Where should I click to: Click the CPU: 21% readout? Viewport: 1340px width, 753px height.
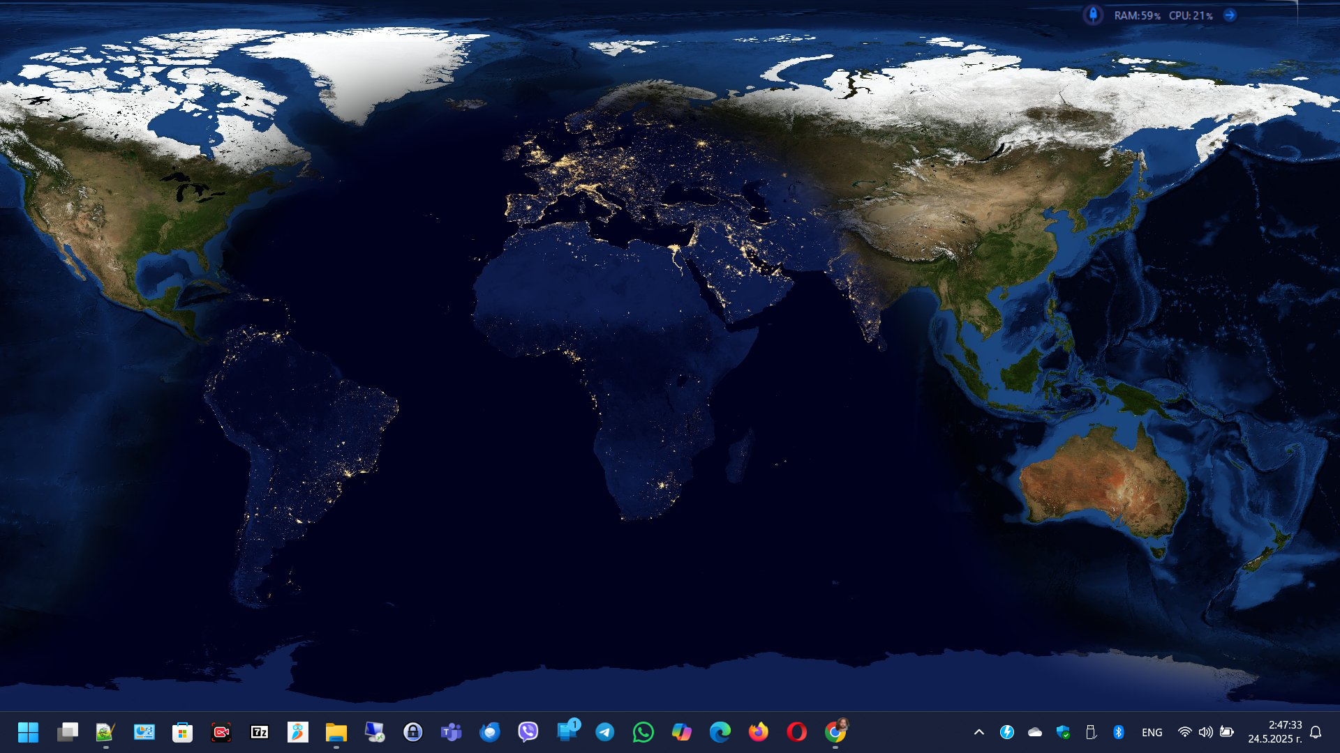click(1191, 15)
